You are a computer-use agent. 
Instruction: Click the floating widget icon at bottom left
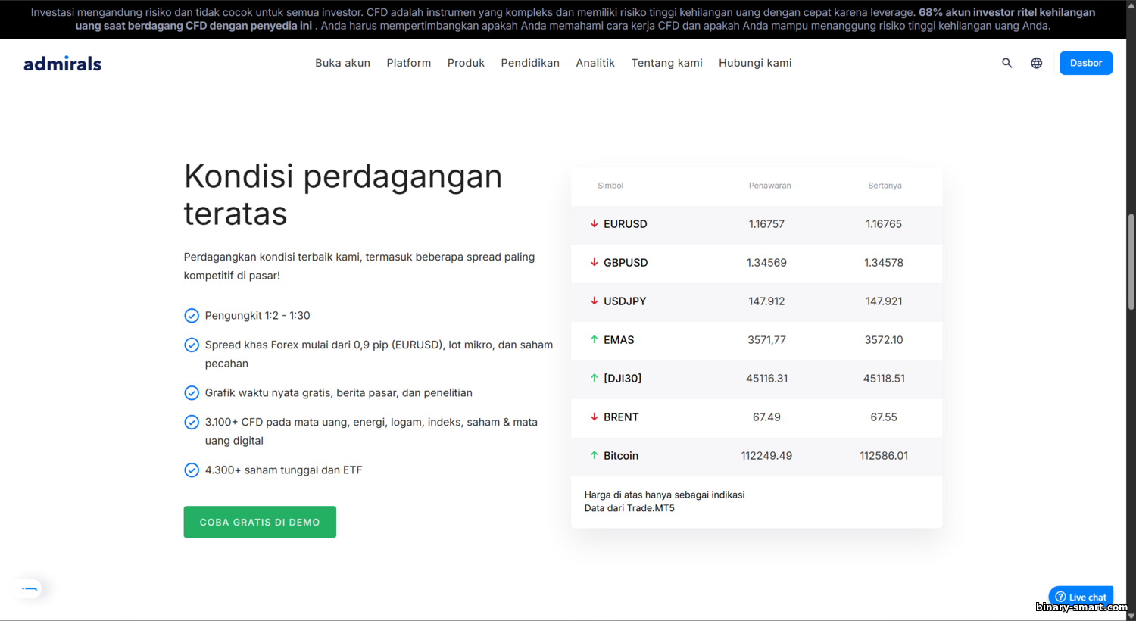point(29,588)
